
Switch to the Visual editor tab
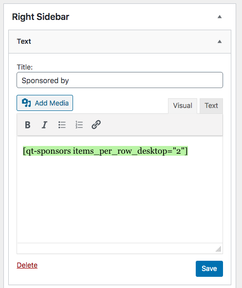pyautogui.click(x=183, y=106)
